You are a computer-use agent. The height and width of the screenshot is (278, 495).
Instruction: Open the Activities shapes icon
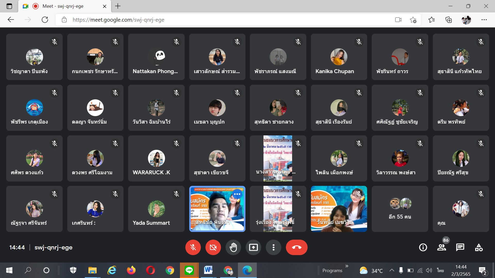click(x=479, y=247)
